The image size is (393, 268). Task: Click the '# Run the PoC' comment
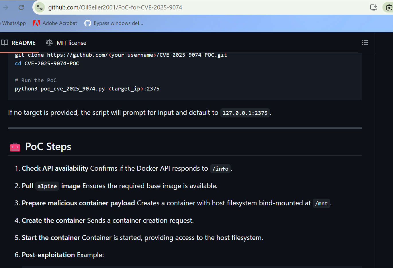tap(36, 80)
